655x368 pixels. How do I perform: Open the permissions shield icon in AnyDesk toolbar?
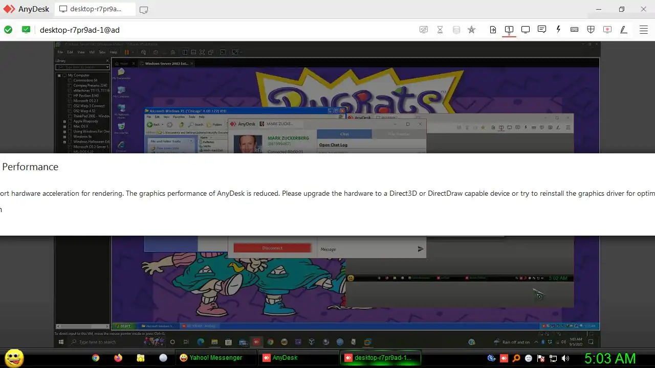coord(591,30)
